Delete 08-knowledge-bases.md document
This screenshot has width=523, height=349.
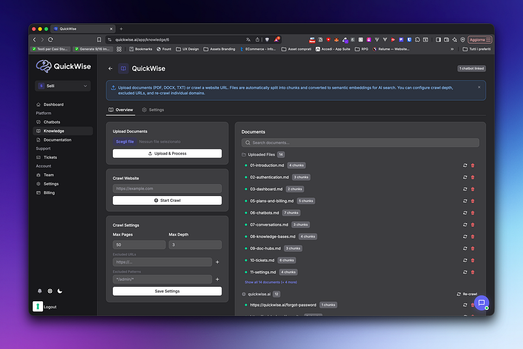(472, 237)
